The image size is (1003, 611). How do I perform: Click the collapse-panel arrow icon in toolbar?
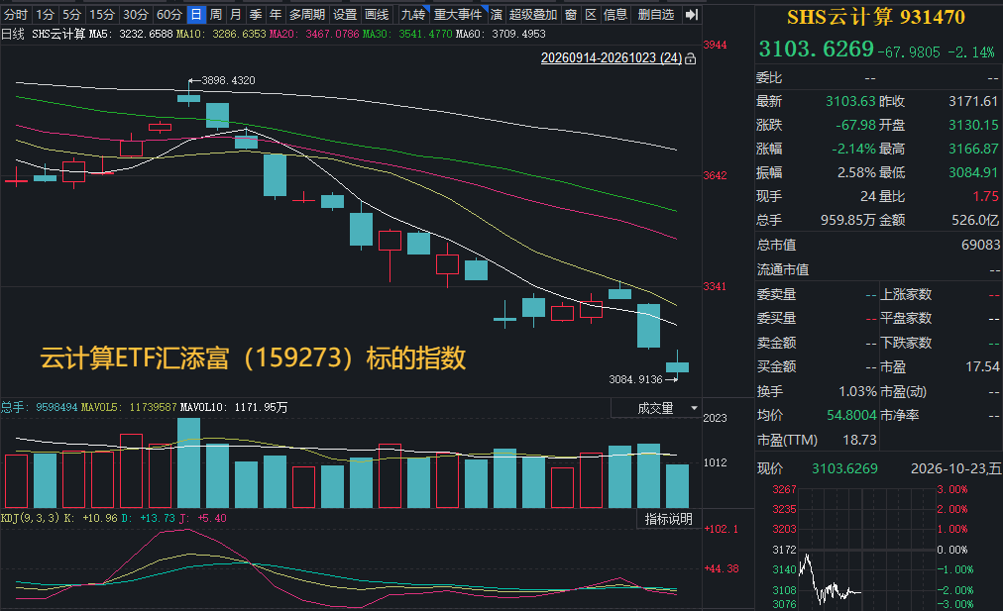point(692,15)
